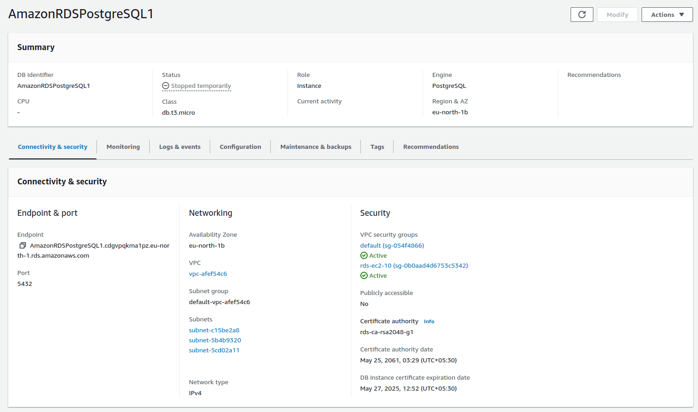
Task: Open the Logs & events tab
Action: (x=180, y=147)
